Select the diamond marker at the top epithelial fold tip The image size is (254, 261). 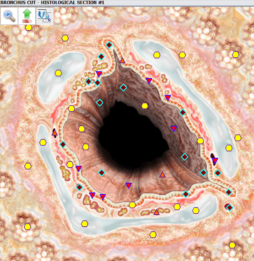pyautogui.click(x=109, y=45)
